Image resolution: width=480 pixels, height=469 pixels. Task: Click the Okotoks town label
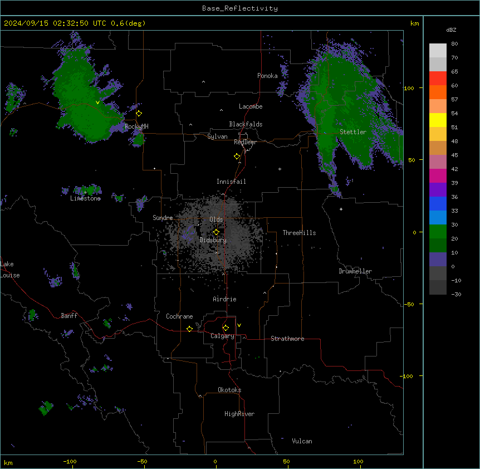point(229,390)
